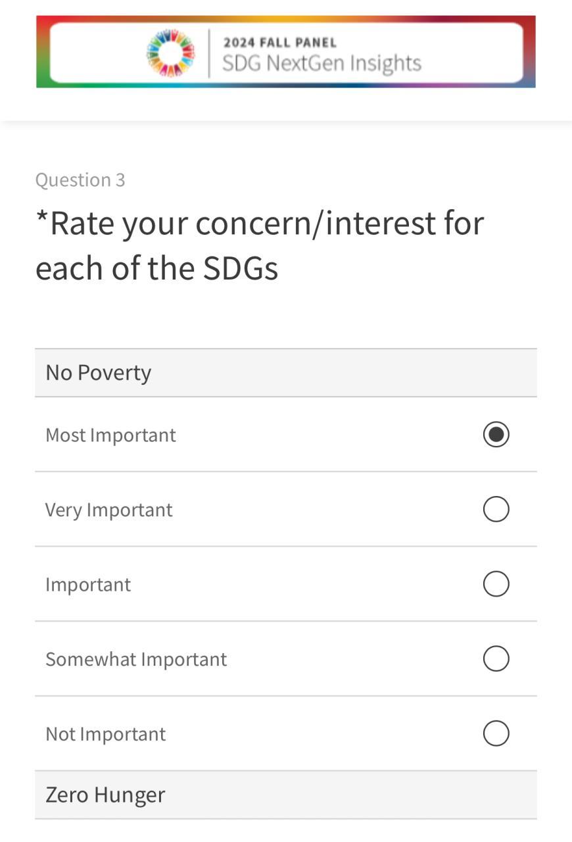Screen dimensions: 572x842
Task: Click the Very Important option label
Action: pos(108,510)
